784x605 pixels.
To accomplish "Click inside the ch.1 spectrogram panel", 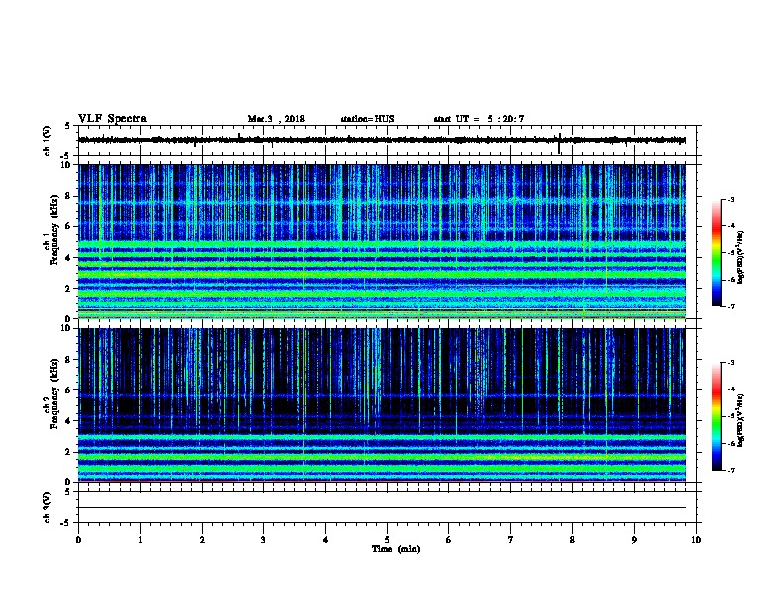I will 382,241.
